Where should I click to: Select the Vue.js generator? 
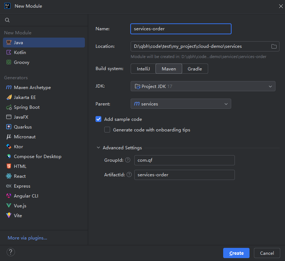point(44,206)
